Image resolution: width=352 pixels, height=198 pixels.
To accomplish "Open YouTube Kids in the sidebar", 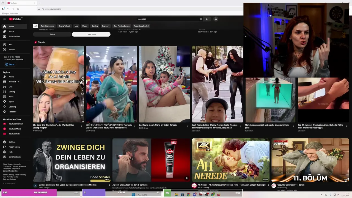I will (x=15, y=134).
